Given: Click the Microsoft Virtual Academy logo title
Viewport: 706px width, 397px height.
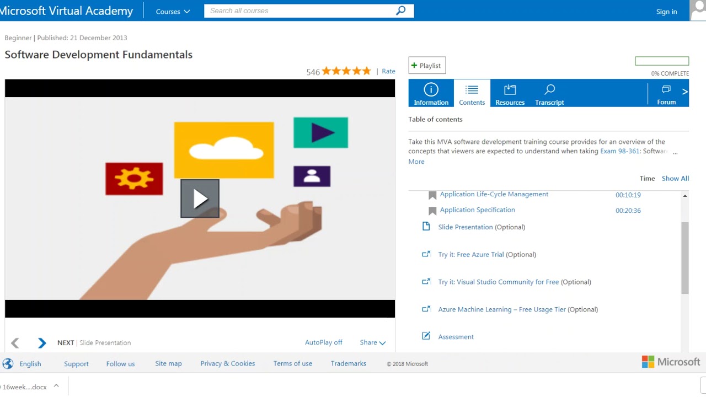Looking at the screenshot, I should 67,10.
